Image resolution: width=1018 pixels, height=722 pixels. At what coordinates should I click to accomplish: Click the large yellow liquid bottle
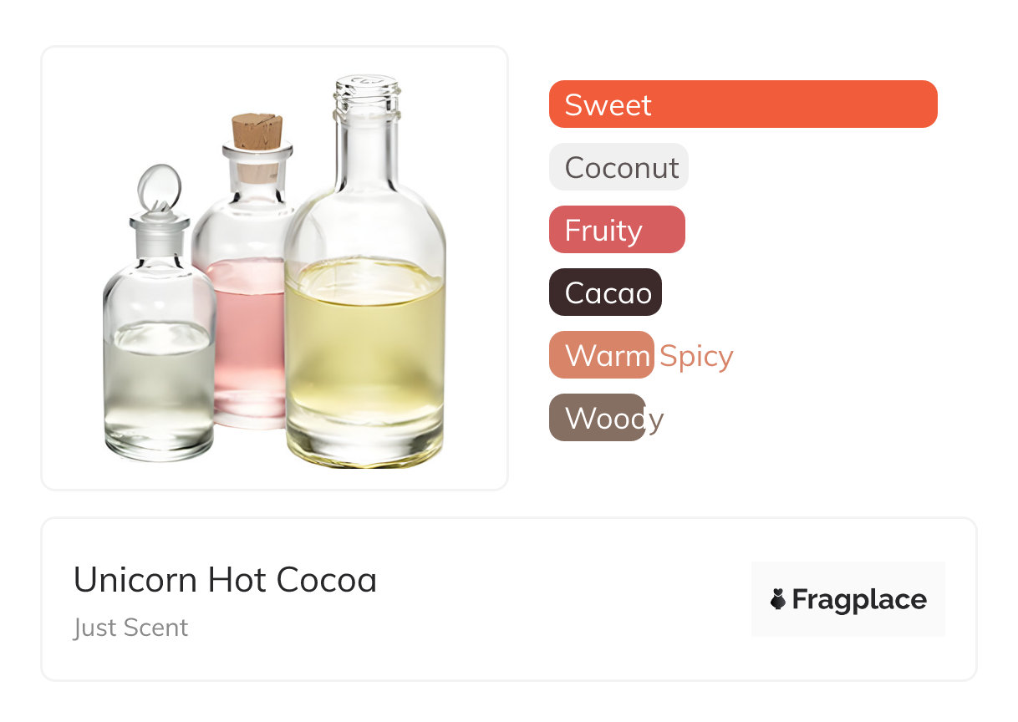tap(364, 351)
